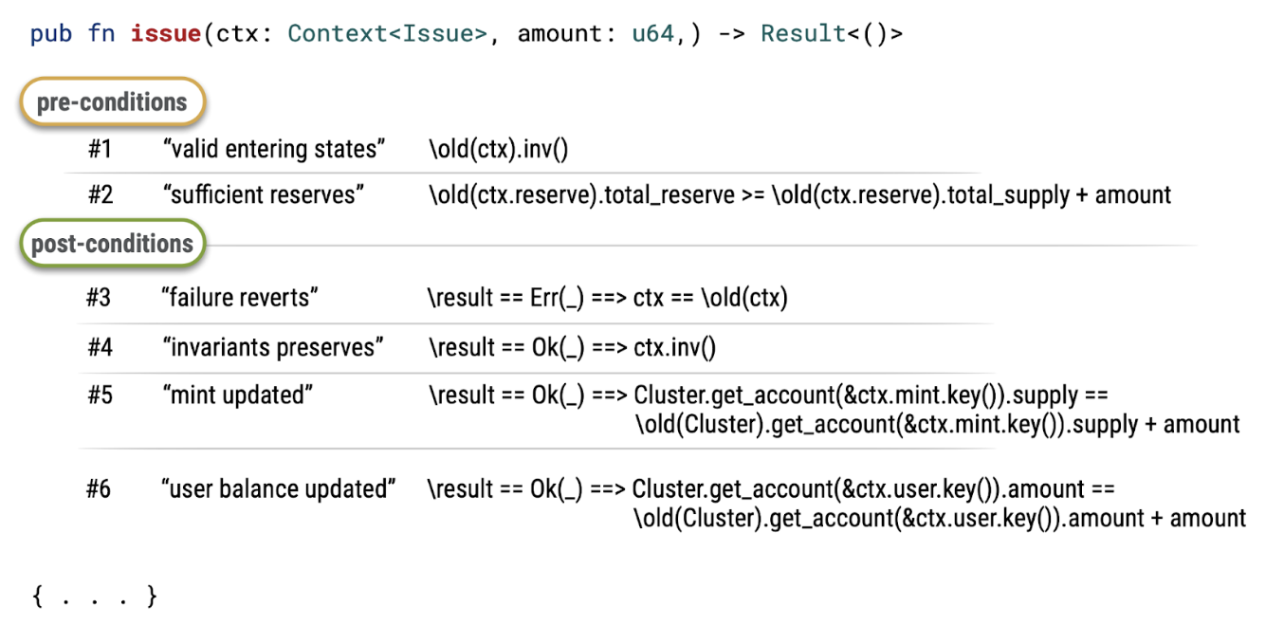Expand the collapsed function body braces
Screen dimensions: 1284x643
point(95,597)
